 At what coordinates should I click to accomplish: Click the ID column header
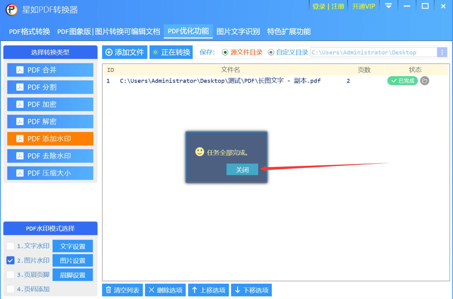(111, 70)
